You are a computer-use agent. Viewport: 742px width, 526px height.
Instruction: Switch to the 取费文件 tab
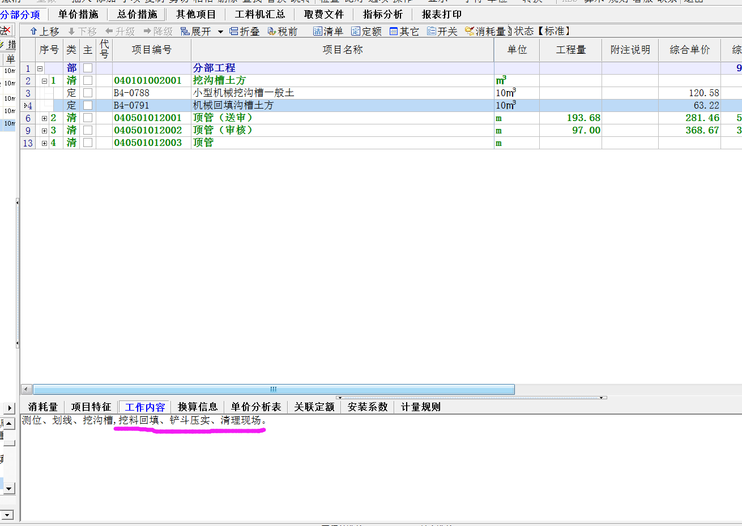point(324,14)
